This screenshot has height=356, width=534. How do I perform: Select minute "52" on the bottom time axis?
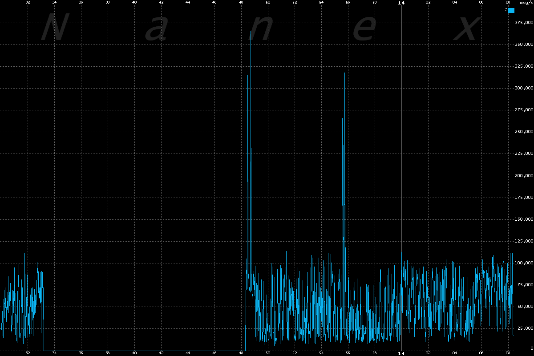[x=295, y=353]
